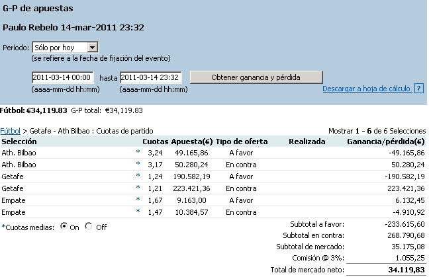Click the Subtotal de mercado value 35.175,08
The image size is (429, 277).
(408, 247)
